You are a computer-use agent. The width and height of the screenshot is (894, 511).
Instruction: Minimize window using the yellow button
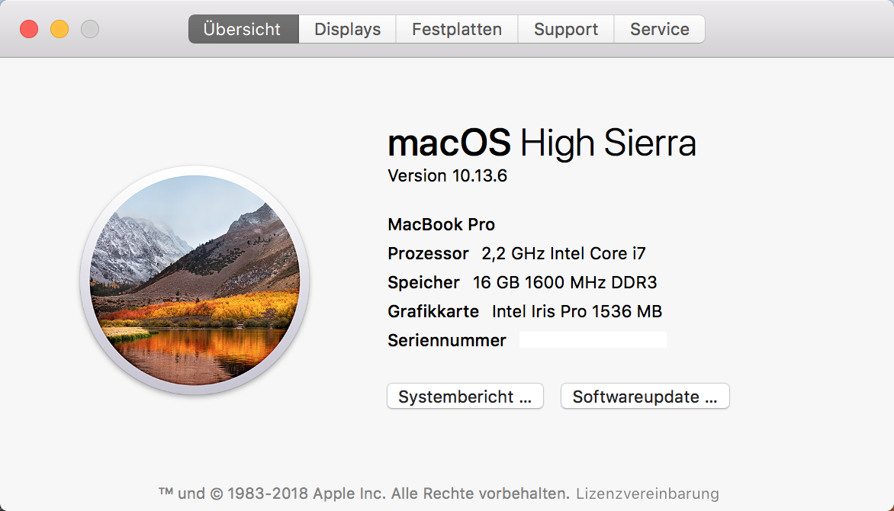(59, 30)
